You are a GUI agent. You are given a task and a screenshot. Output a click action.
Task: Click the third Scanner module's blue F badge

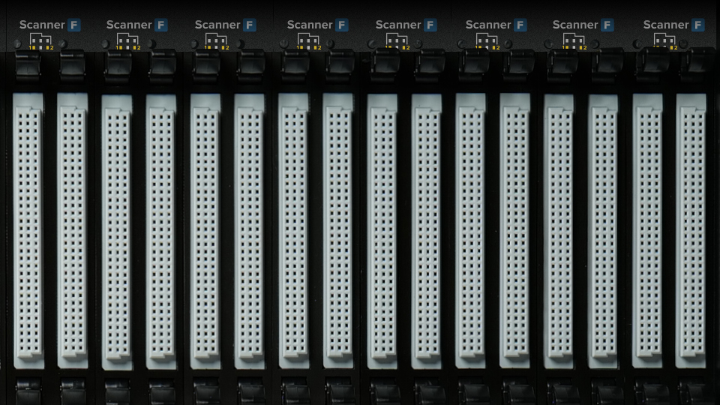[249, 25]
